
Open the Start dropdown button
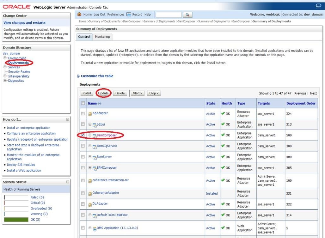(138, 93)
